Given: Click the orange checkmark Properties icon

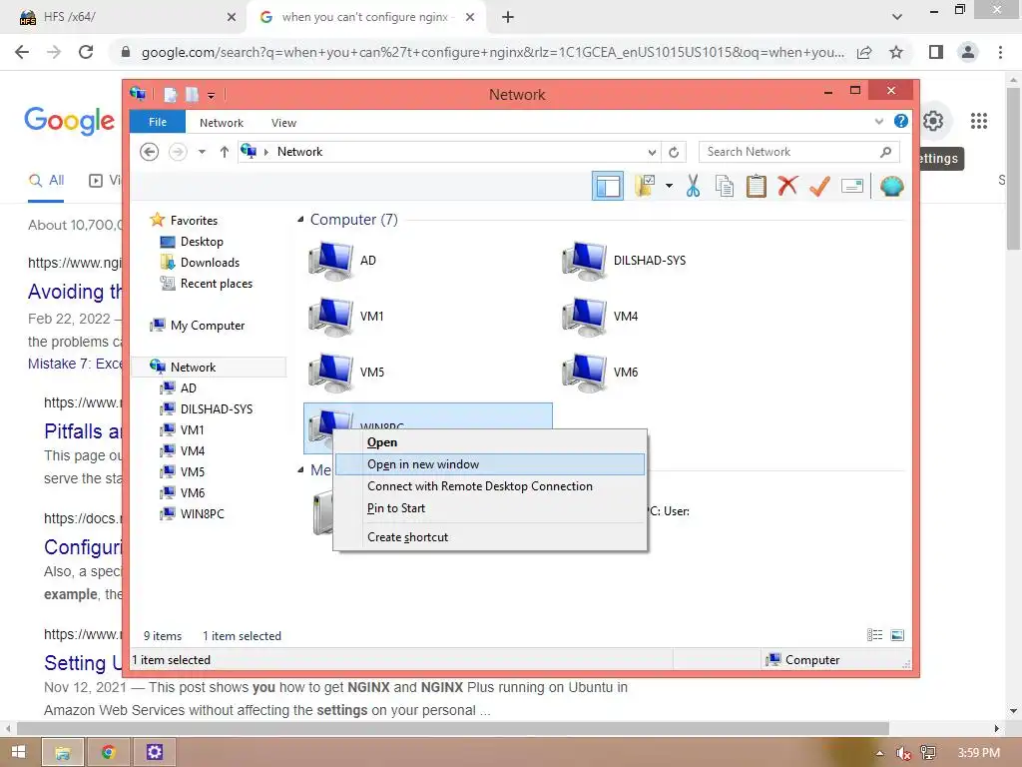Looking at the screenshot, I should click(x=819, y=187).
